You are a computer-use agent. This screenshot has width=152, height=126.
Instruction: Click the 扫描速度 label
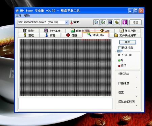coord(124,83)
